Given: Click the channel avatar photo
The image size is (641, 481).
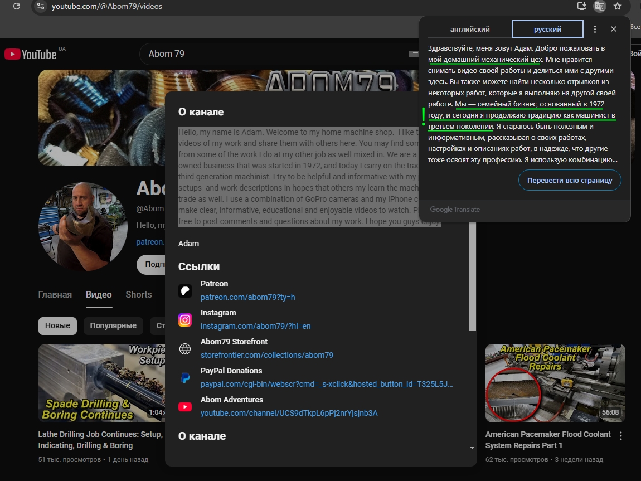Looking at the screenshot, I should [x=83, y=227].
